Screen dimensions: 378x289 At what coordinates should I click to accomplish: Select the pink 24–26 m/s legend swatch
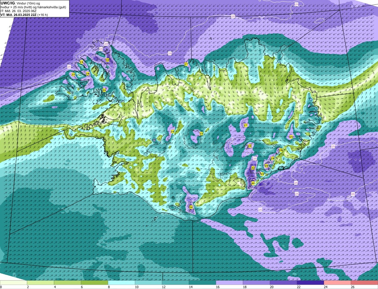pos(338,283)
